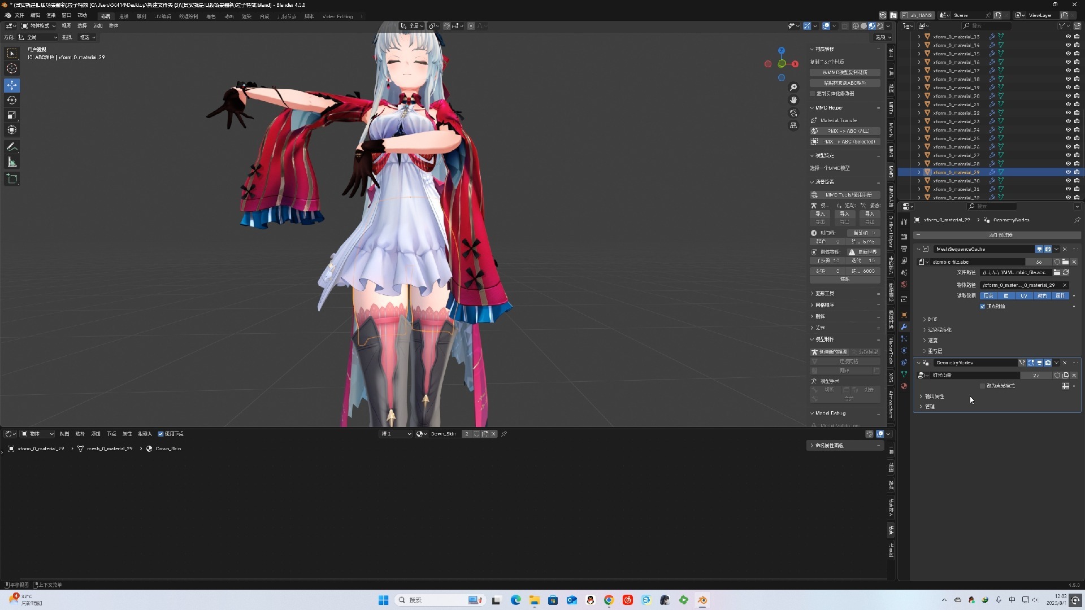Open the 编辑 menu
The image size is (1085, 610).
click(x=35, y=16)
